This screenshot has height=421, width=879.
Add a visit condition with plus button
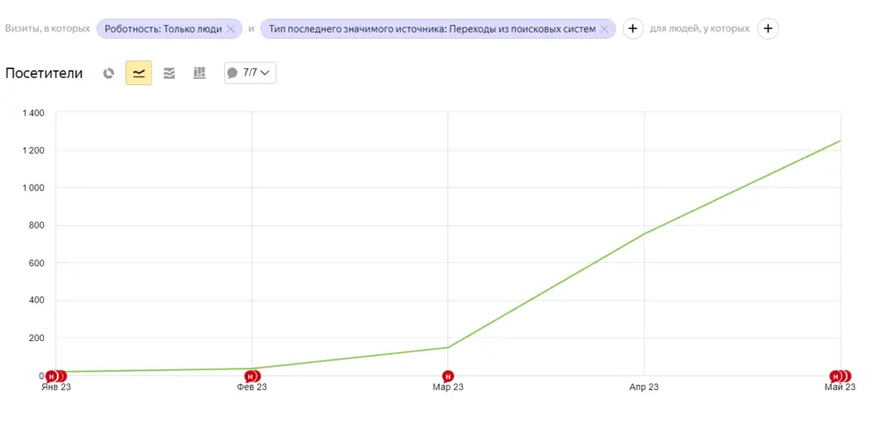633,28
